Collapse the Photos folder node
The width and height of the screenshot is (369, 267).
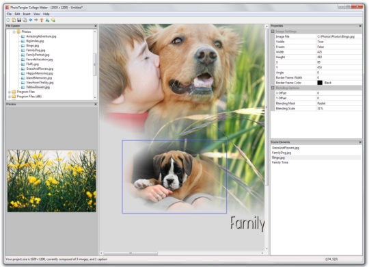coord(14,31)
